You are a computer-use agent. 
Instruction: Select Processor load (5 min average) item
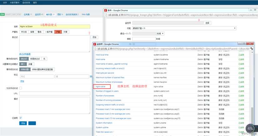(x=113, y=114)
